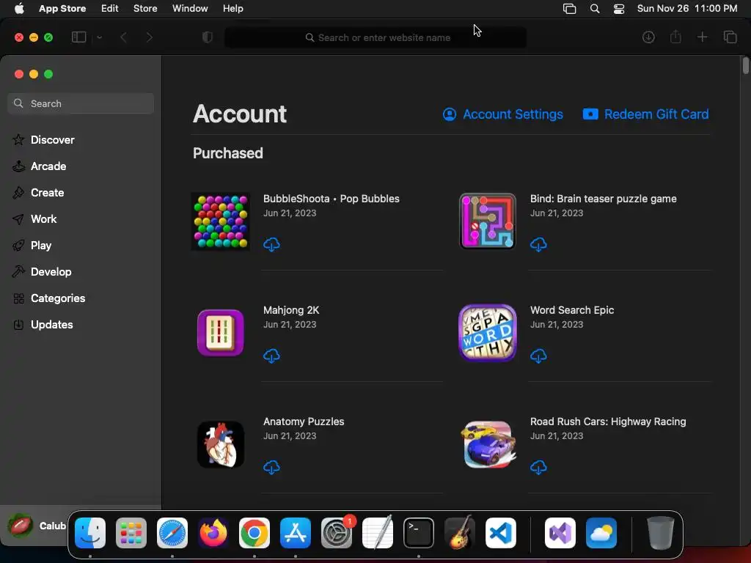Image resolution: width=751 pixels, height=563 pixels.
Task: Open Spotlight search in menu bar
Action: coord(594,9)
